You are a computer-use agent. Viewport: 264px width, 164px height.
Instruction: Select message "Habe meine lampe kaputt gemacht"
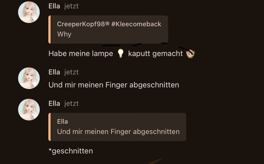pos(122,54)
